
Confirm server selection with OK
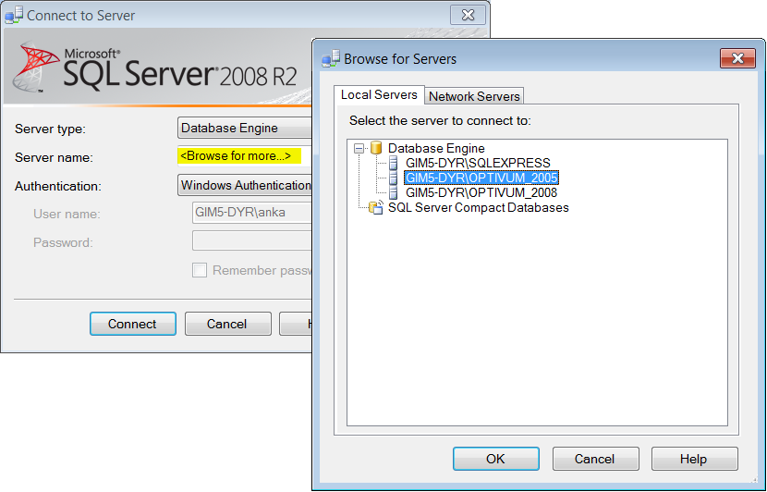click(x=495, y=459)
